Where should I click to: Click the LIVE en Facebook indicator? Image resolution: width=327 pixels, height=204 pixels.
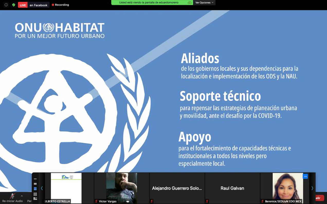point(33,5)
